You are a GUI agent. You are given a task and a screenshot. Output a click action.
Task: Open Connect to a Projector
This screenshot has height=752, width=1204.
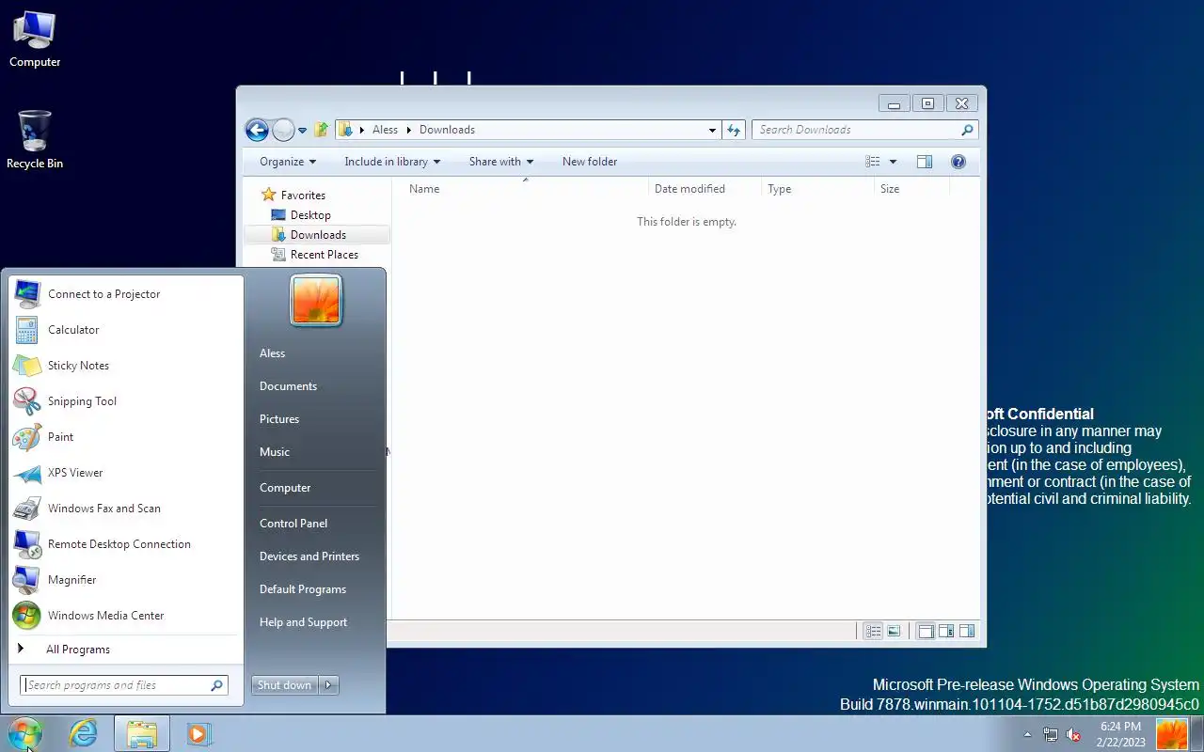coord(125,294)
